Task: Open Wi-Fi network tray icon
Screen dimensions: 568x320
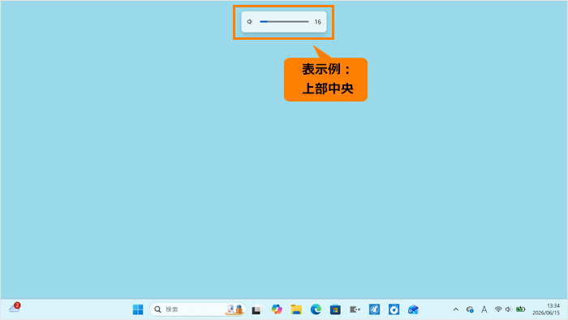Action: point(498,309)
